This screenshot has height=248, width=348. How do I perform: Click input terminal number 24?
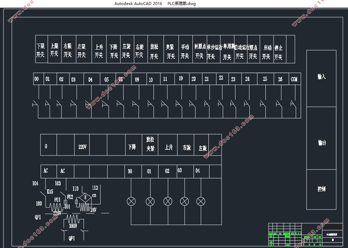coord(247,79)
